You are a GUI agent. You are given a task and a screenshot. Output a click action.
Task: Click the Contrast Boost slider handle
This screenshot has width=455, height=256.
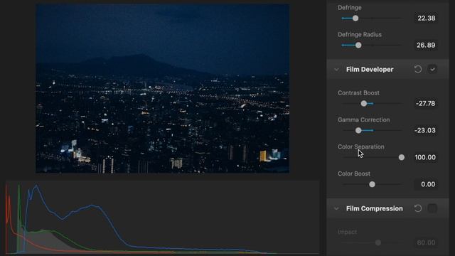[x=363, y=104]
